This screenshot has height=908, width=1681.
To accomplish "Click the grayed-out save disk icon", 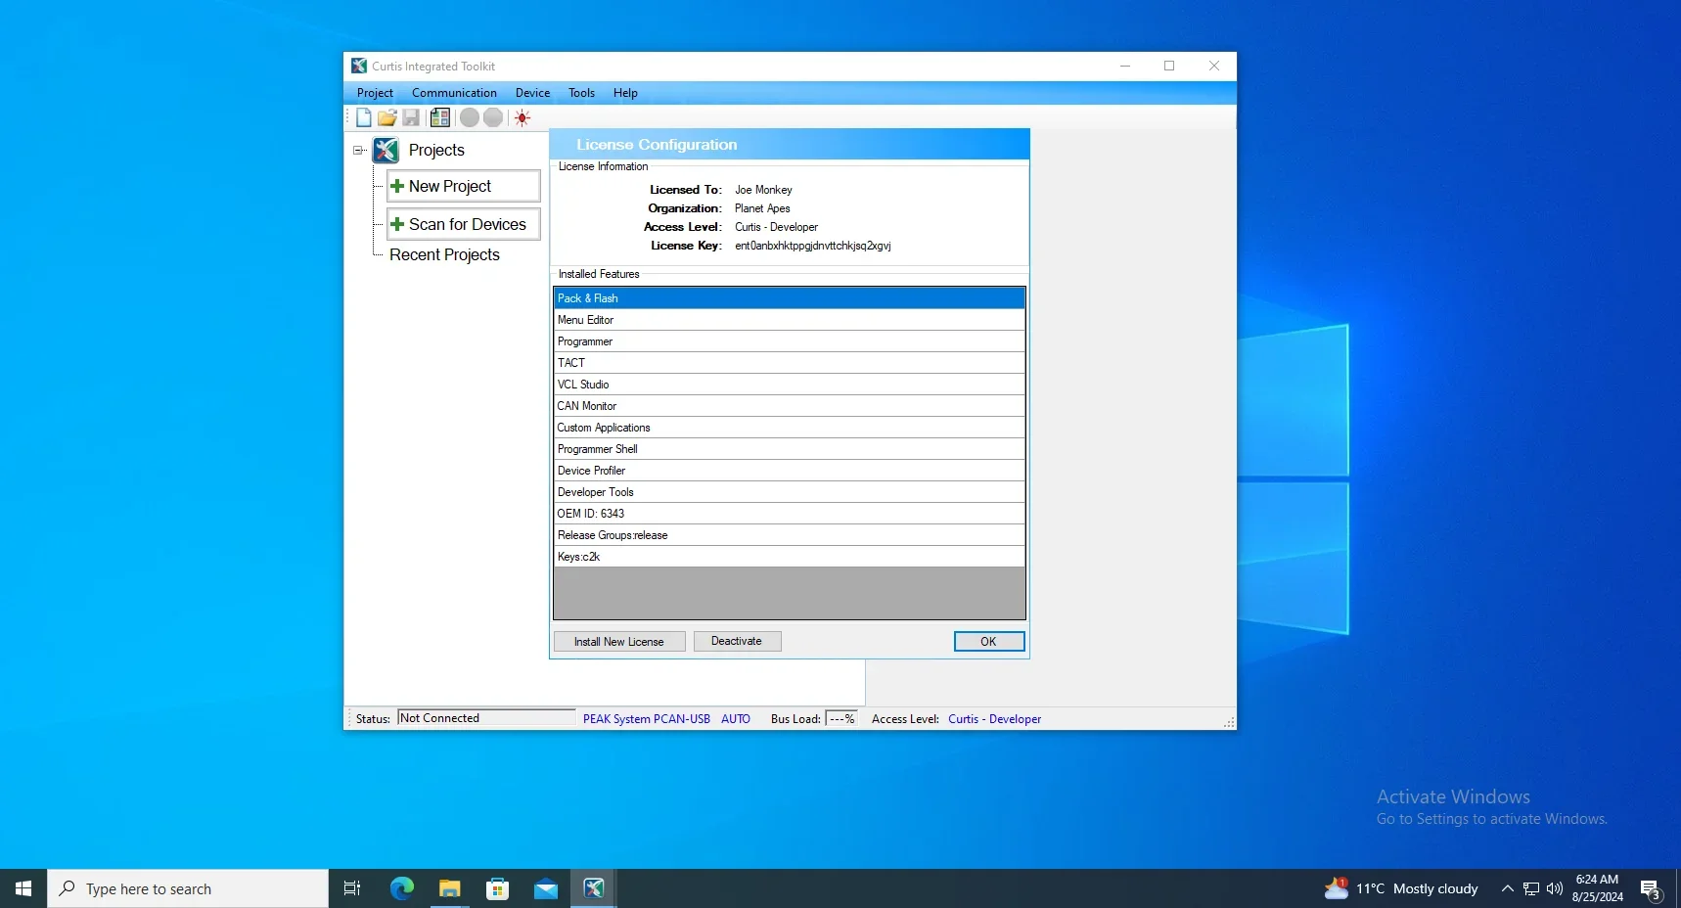I will tap(412, 118).
